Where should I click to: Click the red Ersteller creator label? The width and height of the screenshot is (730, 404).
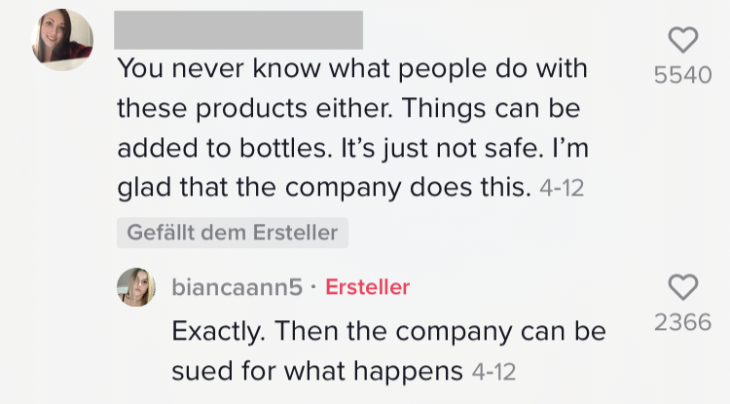click(367, 287)
